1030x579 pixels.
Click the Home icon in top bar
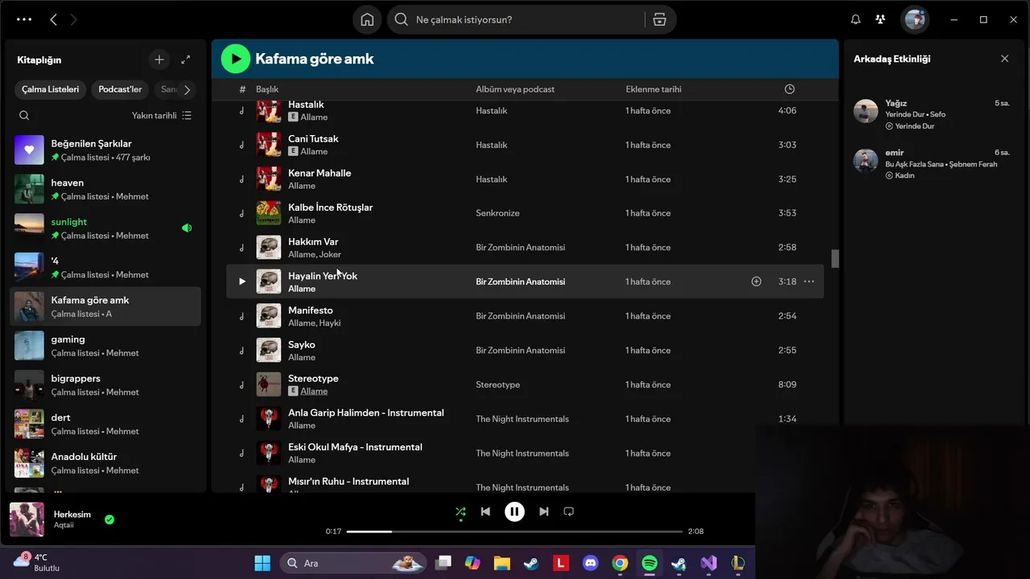[x=367, y=19]
